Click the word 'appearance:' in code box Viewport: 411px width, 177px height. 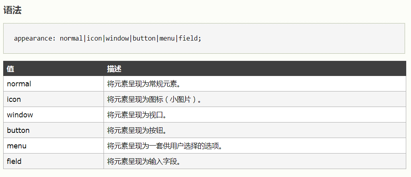point(35,39)
